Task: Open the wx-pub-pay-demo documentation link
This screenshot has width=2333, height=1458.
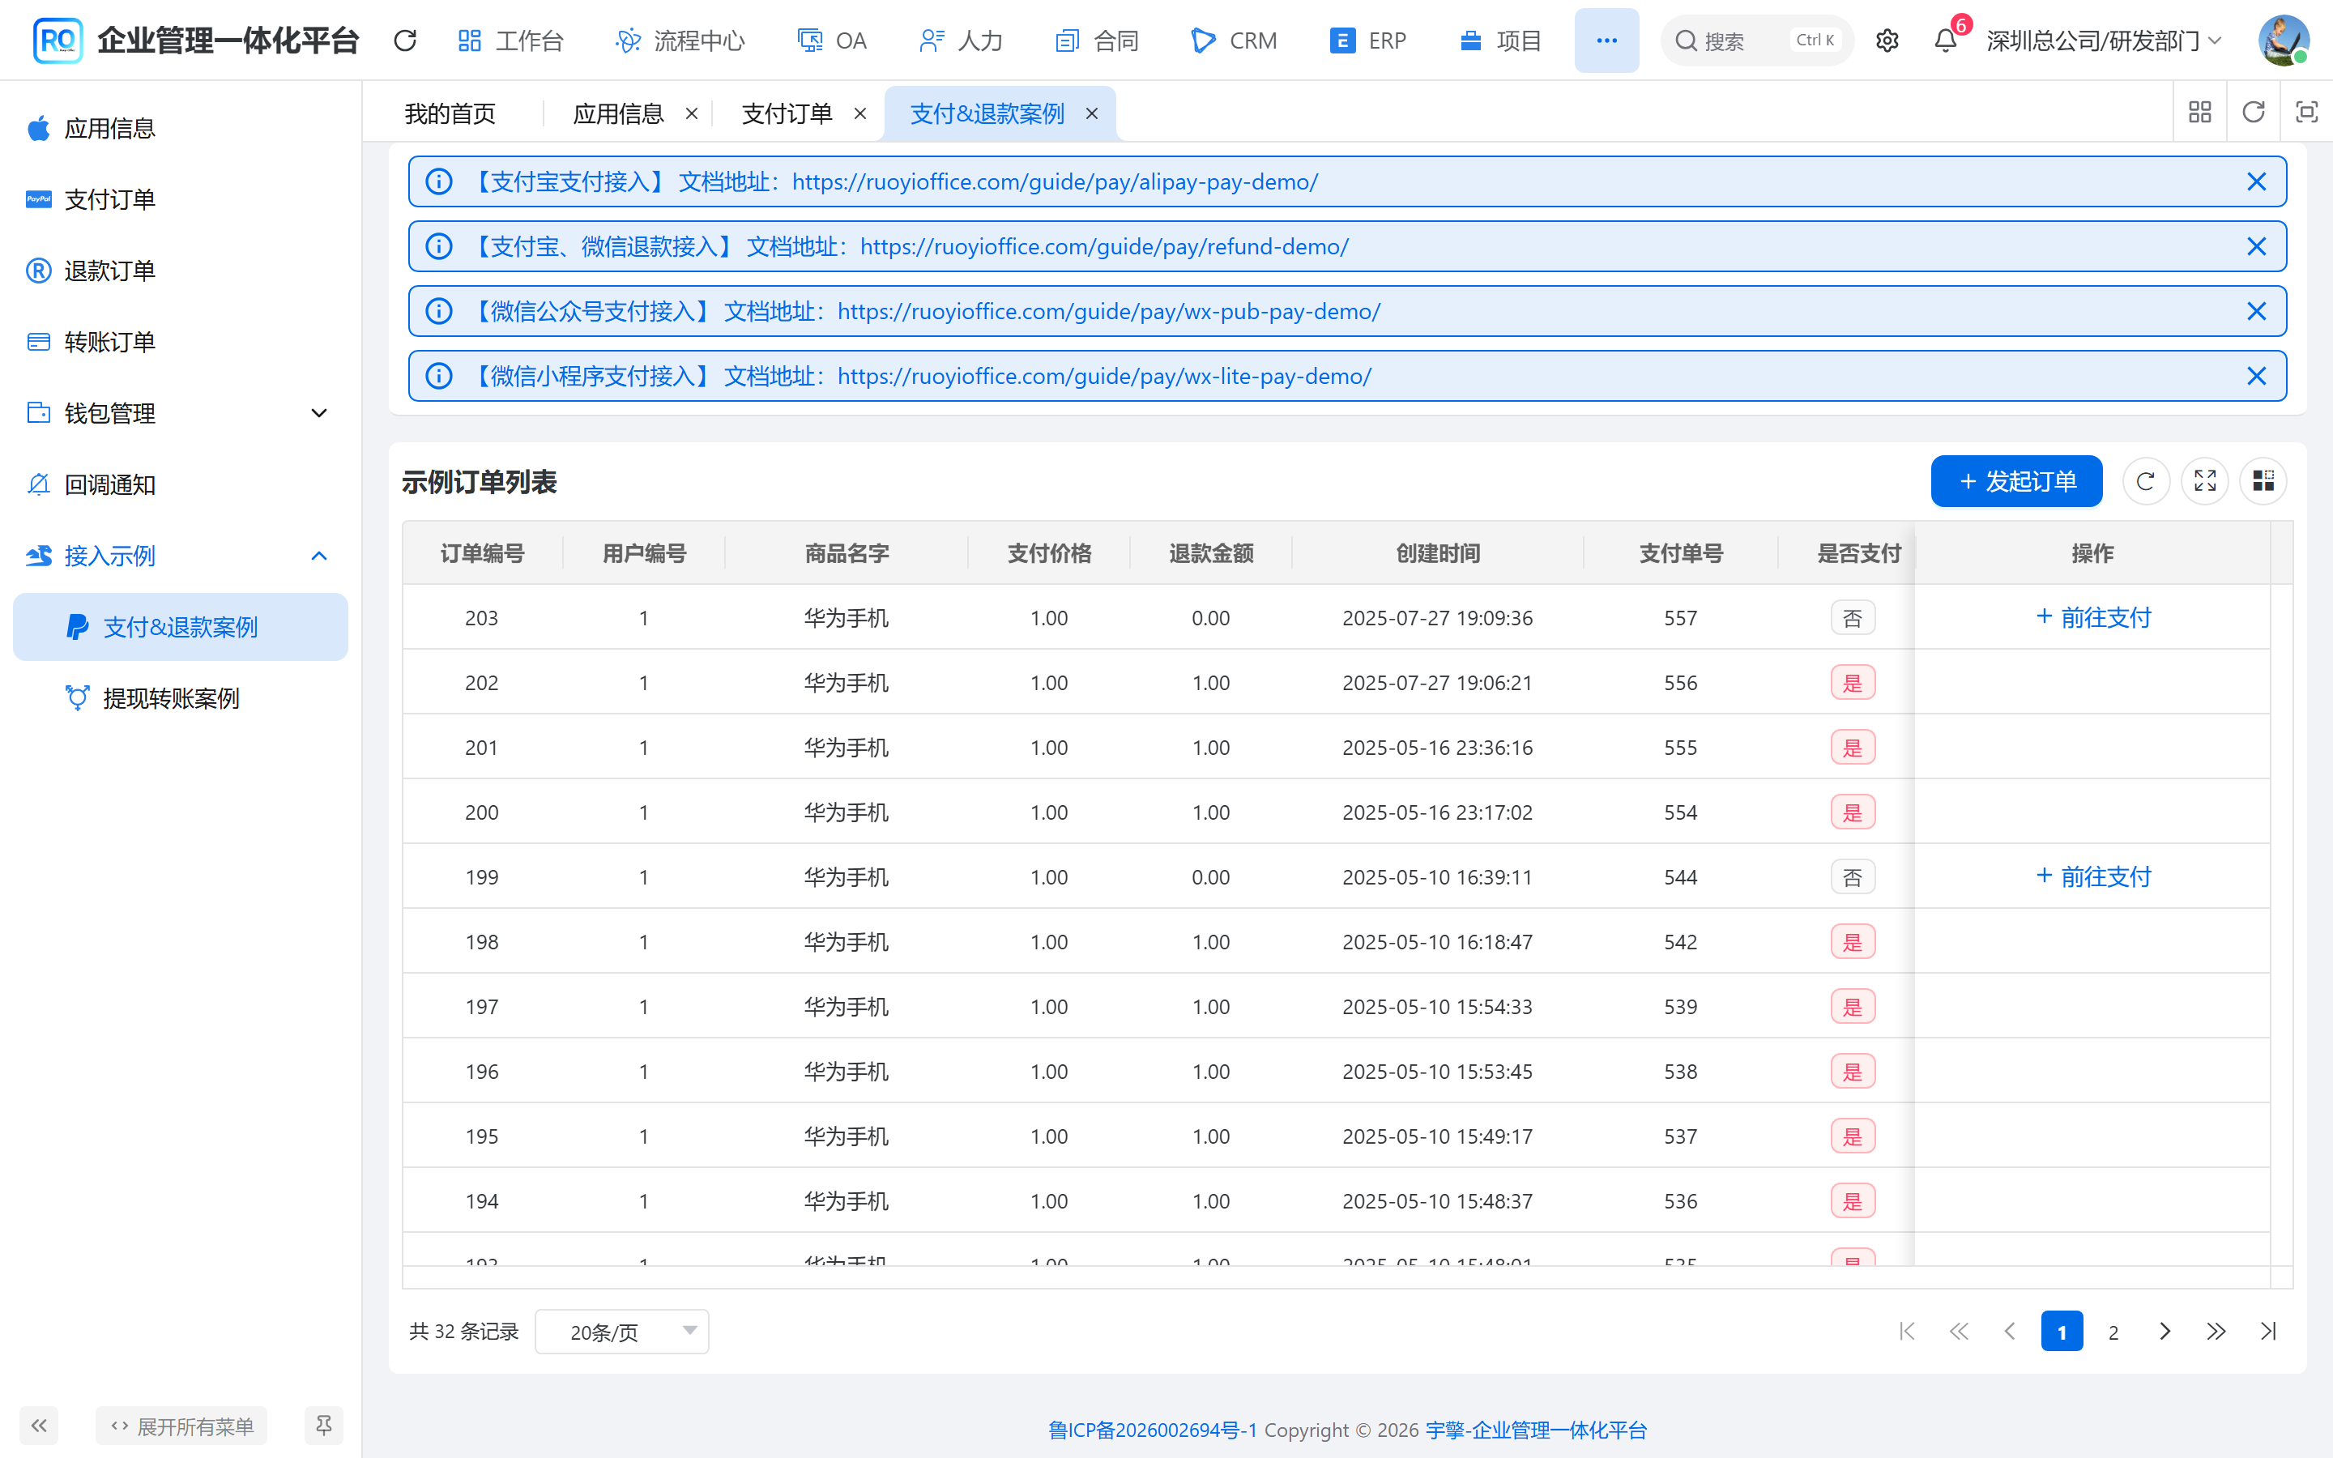Action: click(x=1109, y=312)
